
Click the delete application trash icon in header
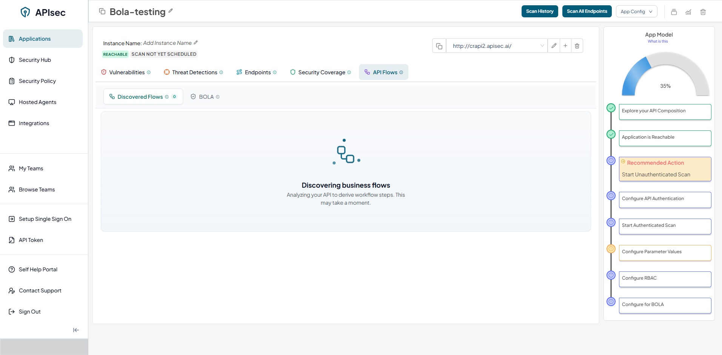pyautogui.click(x=703, y=12)
